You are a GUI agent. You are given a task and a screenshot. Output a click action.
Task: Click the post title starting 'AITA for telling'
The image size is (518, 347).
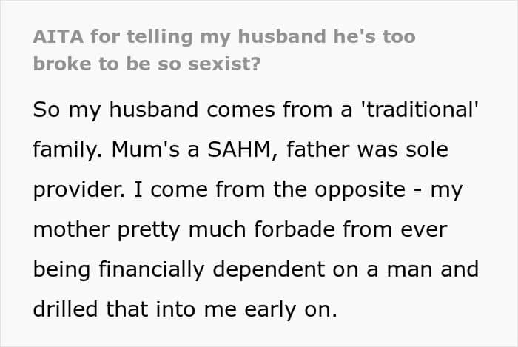click(224, 50)
